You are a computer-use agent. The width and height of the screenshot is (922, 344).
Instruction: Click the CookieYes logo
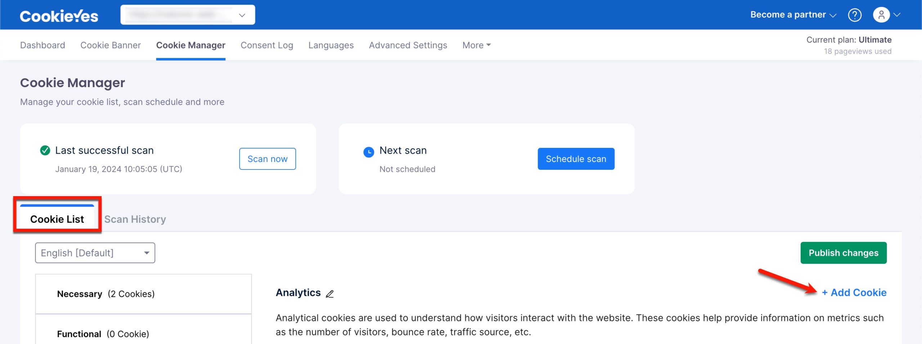59,16
